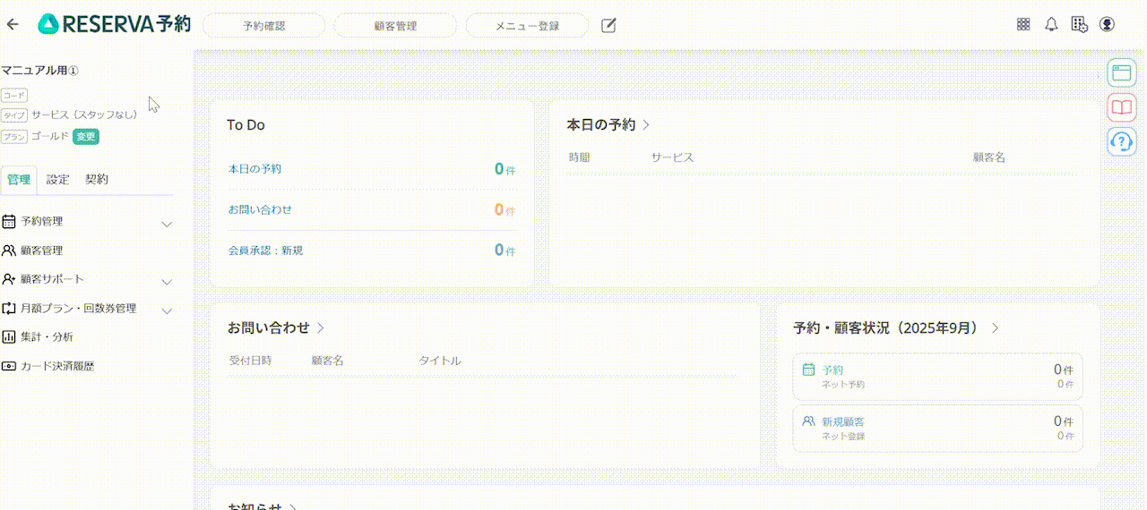Switch to the 管理 tab

(19, 179)
